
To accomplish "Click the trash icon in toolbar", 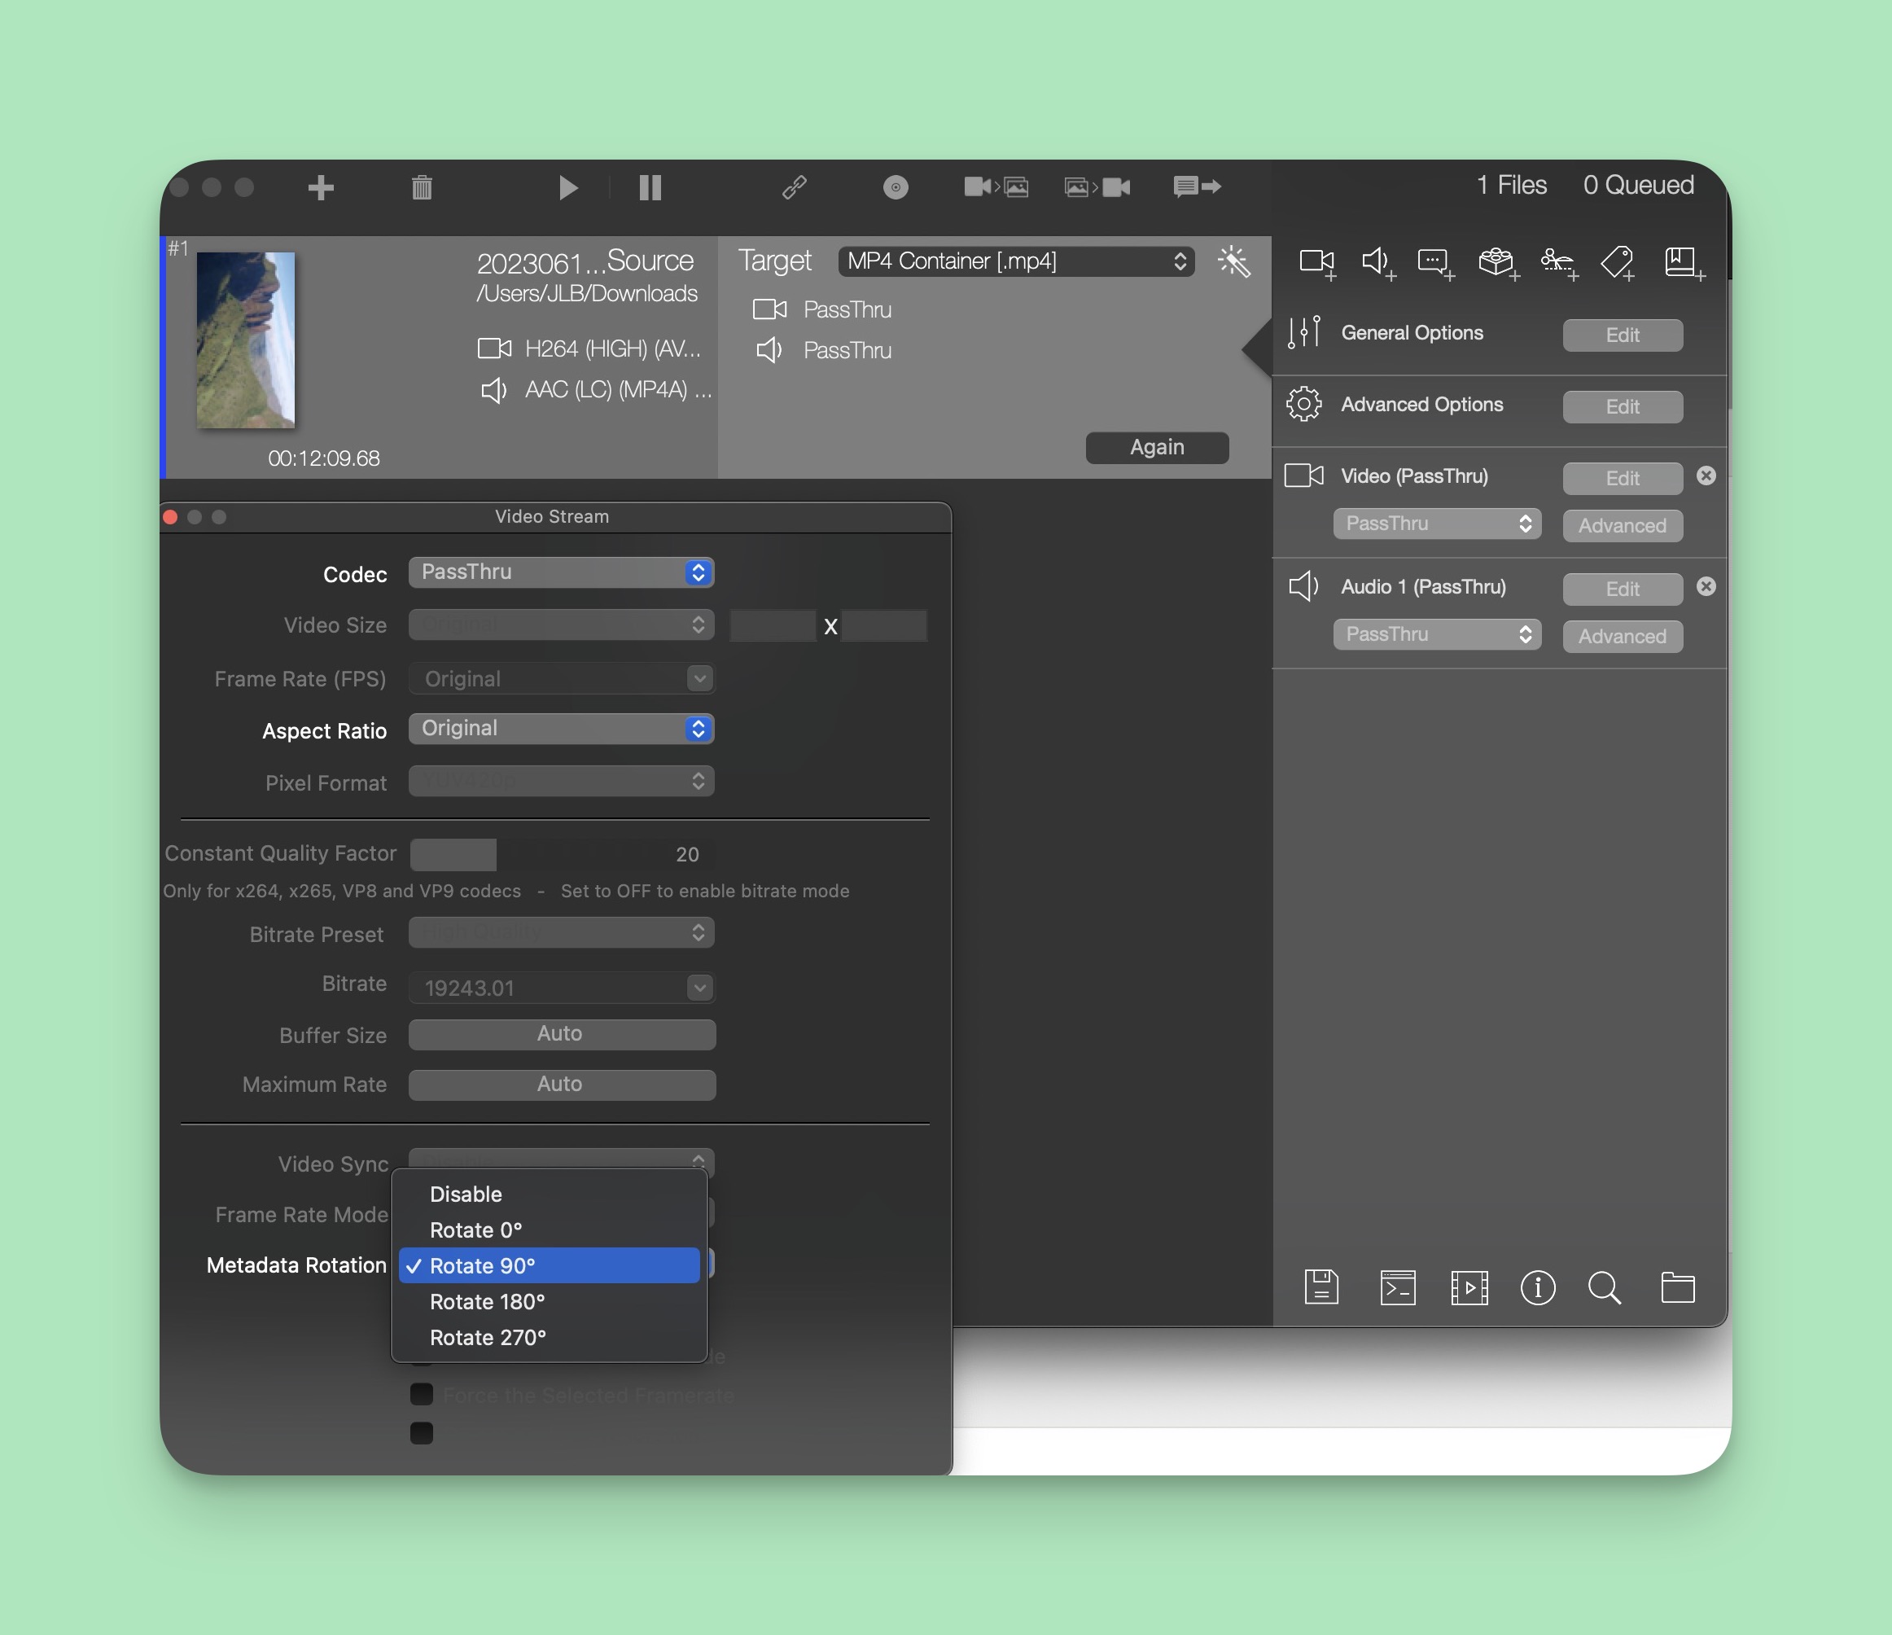I will 422,188.
